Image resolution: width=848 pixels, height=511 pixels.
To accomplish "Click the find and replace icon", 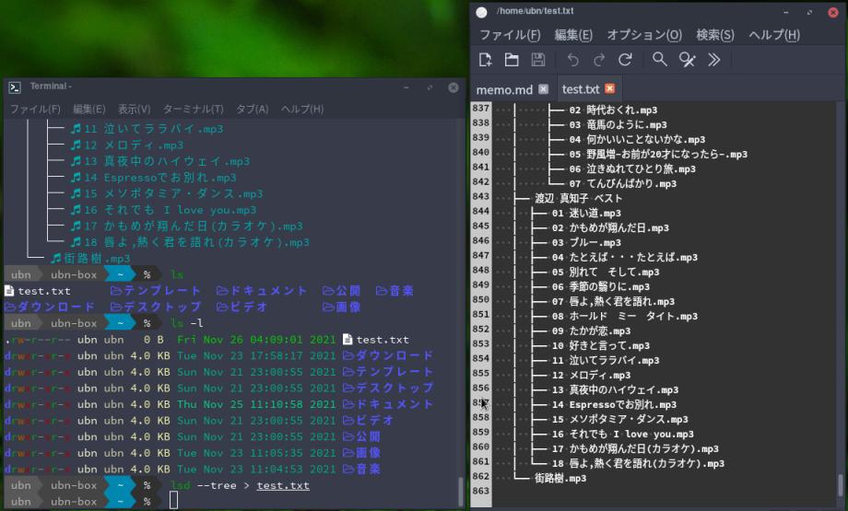I will click(687, 60).
